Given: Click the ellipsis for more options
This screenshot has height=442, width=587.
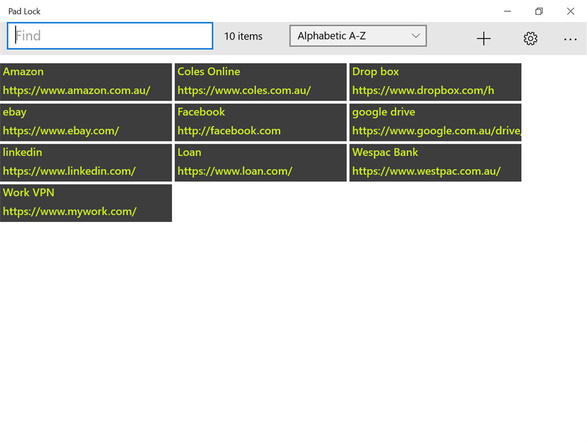Looking at the screenshot, I should pyautogui.click(x=571, y=38).
